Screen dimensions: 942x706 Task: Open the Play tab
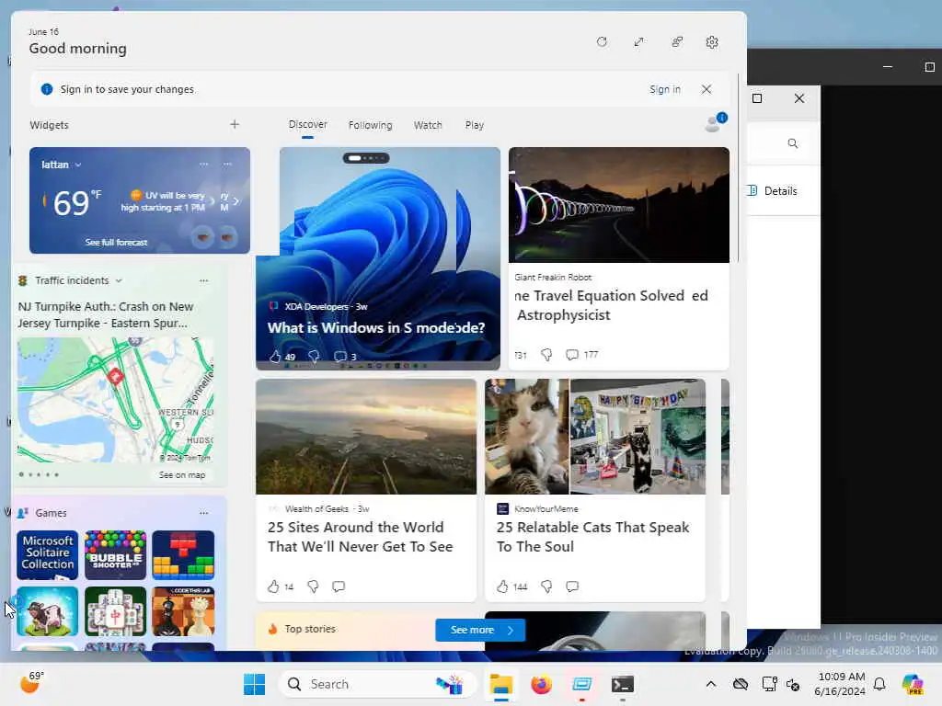pyautogui.click(x=474, y=125)
